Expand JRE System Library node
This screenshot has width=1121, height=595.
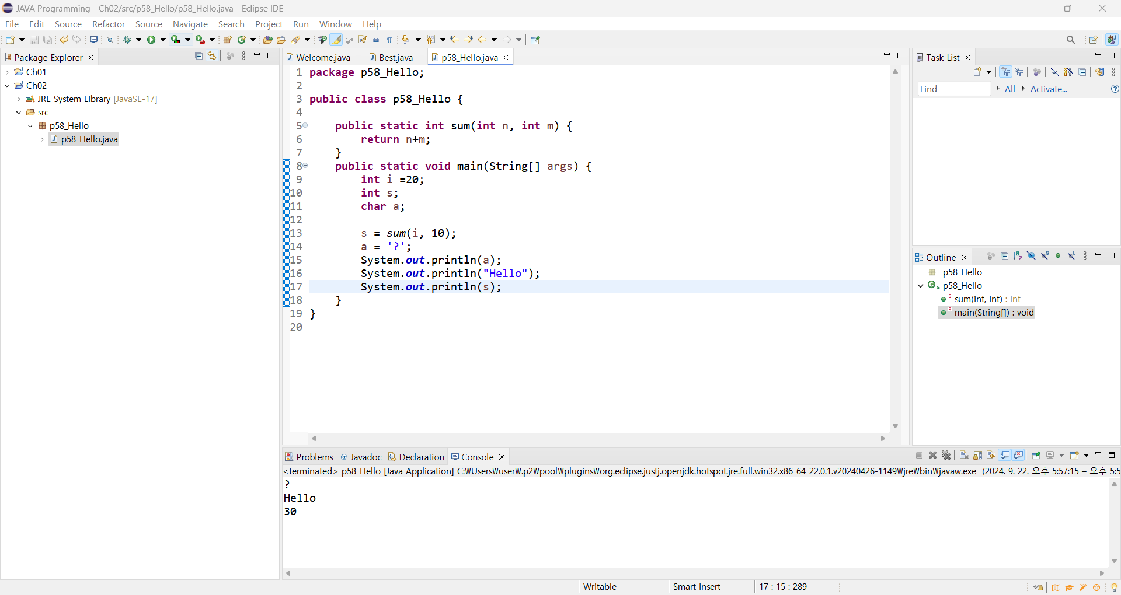[19, 99]
